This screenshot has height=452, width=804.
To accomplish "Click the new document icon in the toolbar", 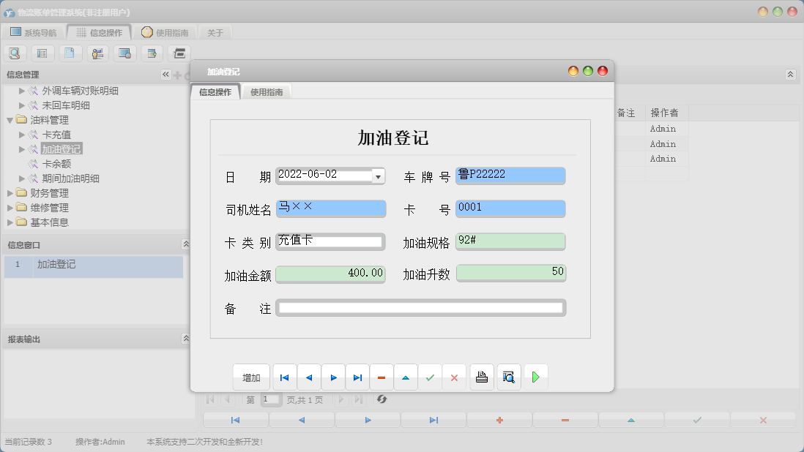I will 68,53.
